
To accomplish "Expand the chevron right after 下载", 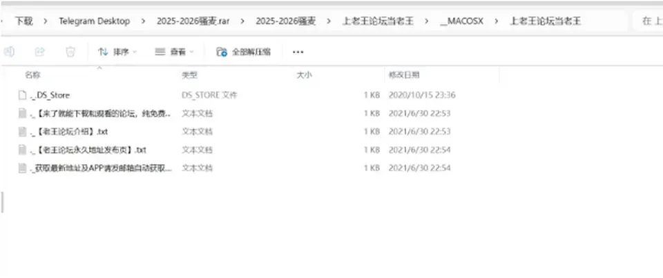I will tap(46, 21).
